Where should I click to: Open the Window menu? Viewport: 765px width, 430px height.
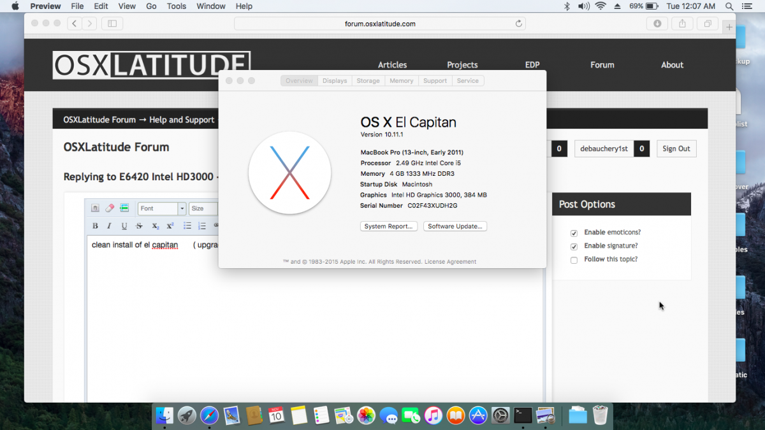coord(211,6)
